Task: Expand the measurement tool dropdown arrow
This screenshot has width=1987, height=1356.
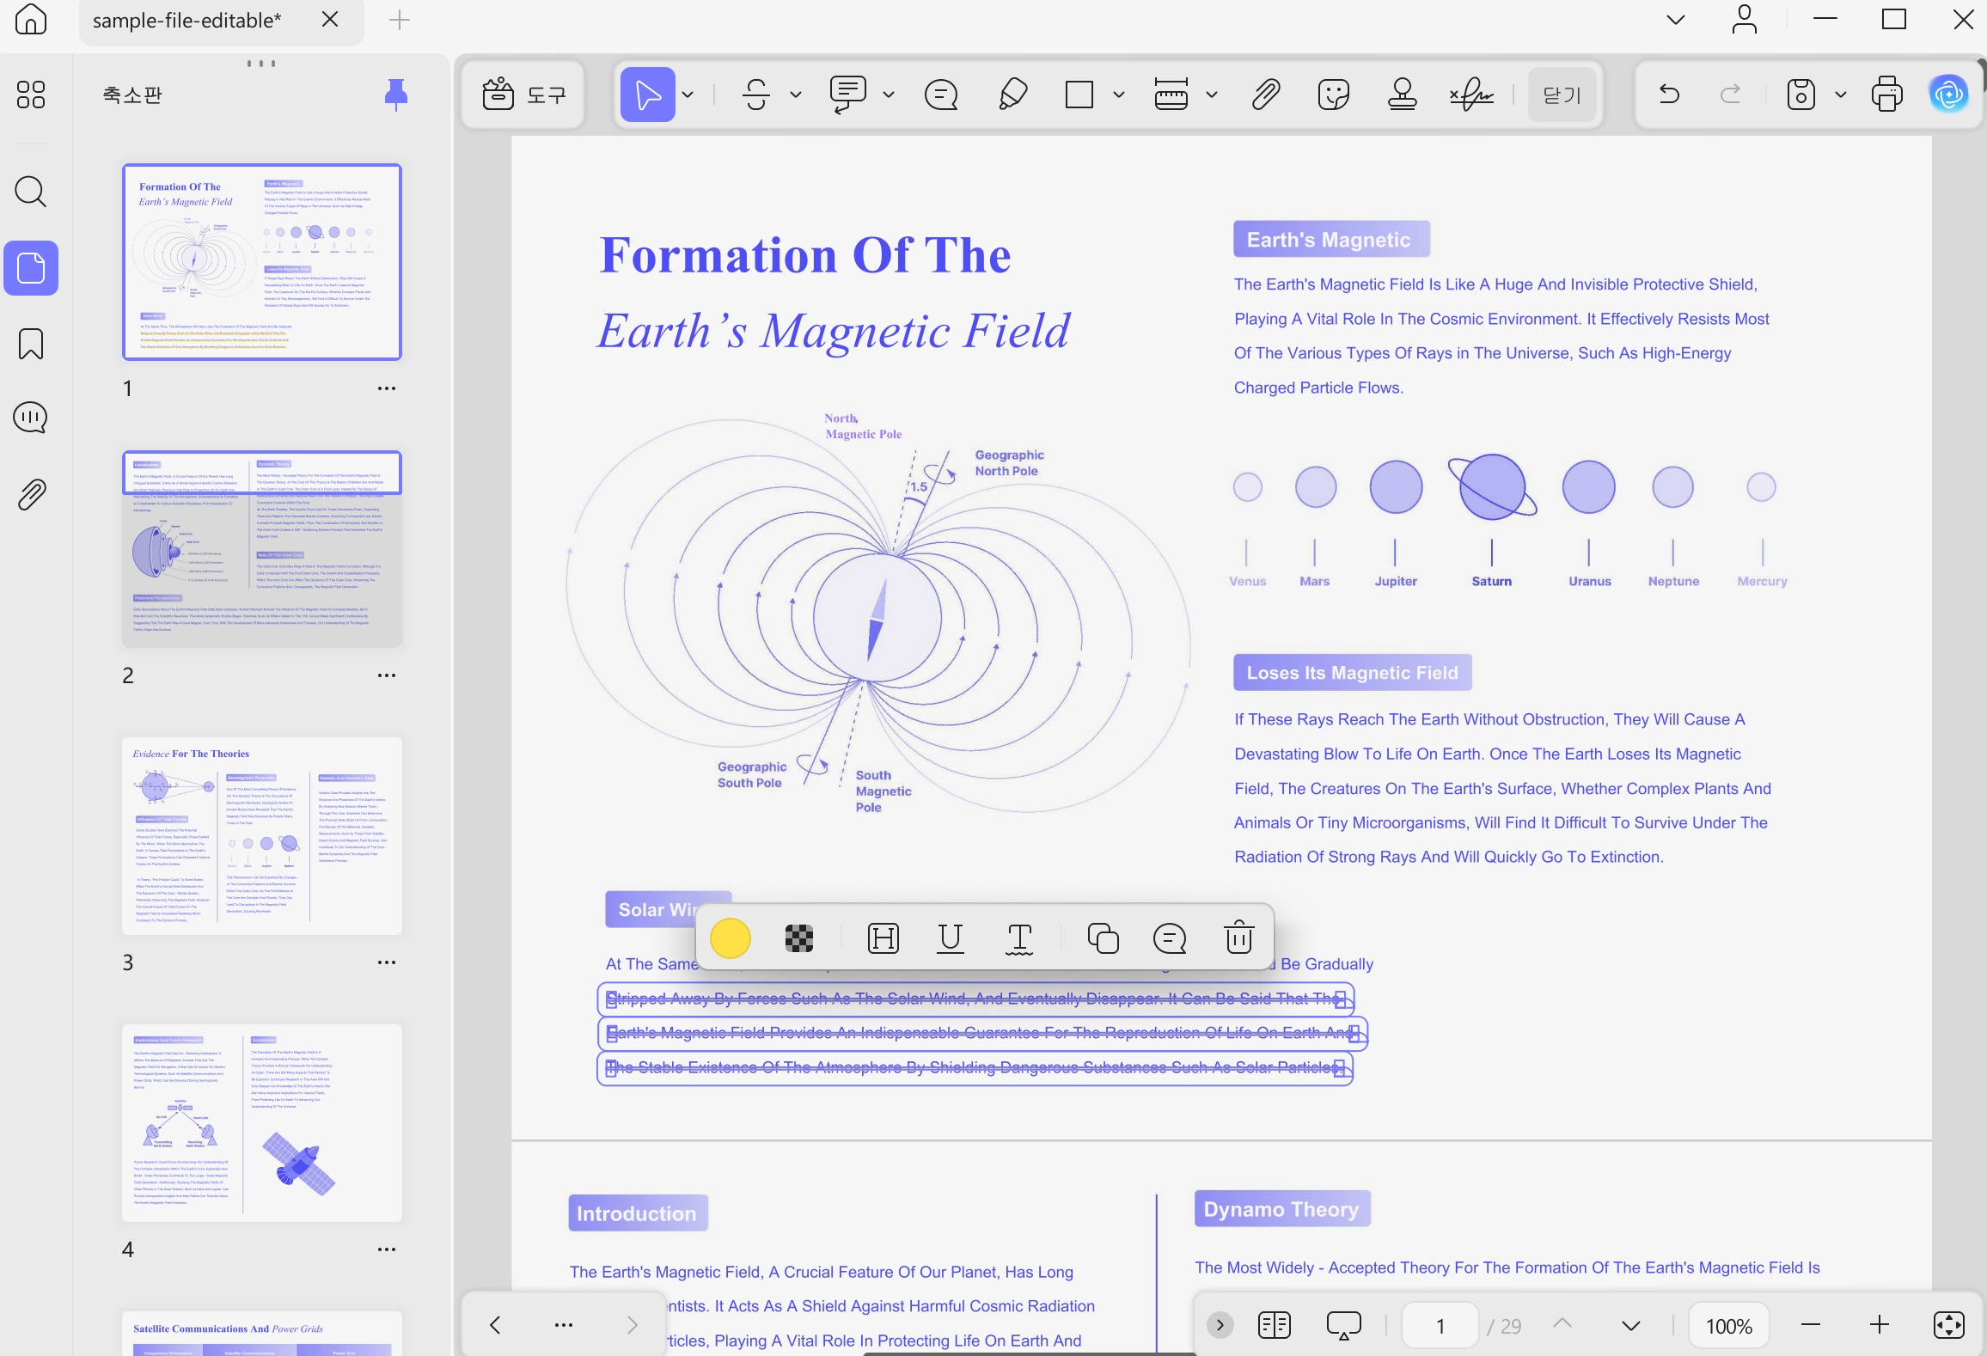Action: tap(1212, 95)
